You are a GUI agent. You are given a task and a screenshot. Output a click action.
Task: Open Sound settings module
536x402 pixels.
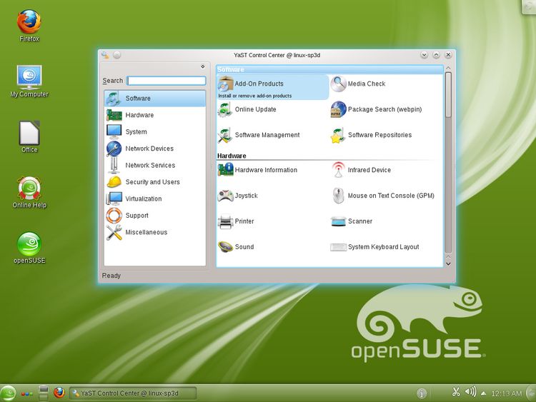(x=244, y=248)
